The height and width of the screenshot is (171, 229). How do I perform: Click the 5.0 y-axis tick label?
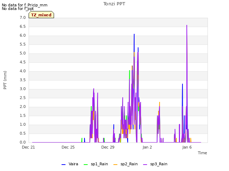coord(23,53)
